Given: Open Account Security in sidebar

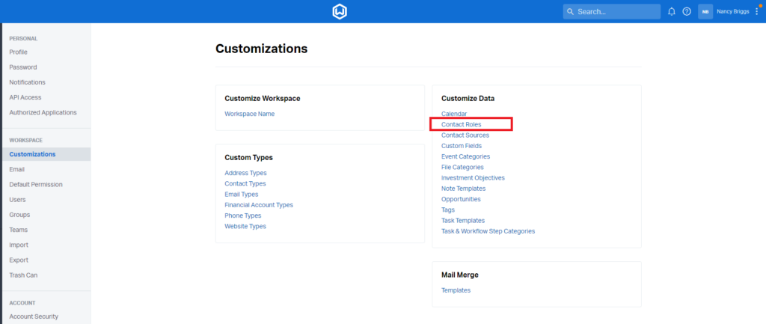Looking at the screenshot, I should pyautogui.click(x=34, y=317).
